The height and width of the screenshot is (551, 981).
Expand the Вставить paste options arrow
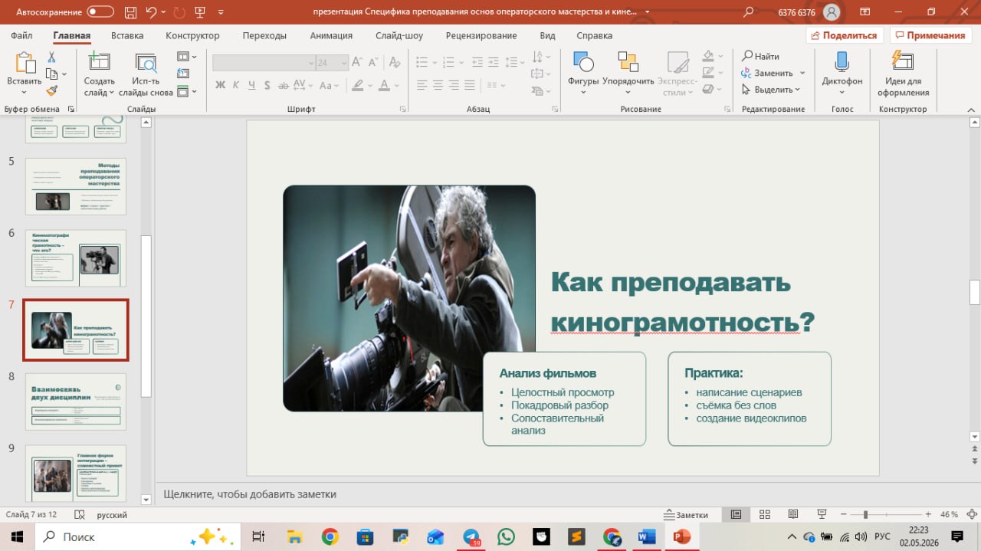click(25, 93)
